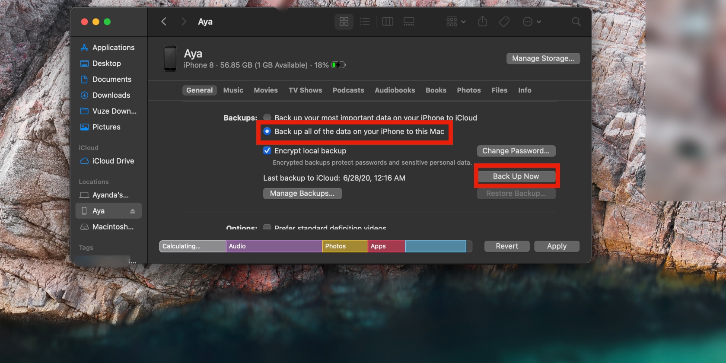Switch to the Music tab
Screen dimensions: 726x363
pos(233,90)
